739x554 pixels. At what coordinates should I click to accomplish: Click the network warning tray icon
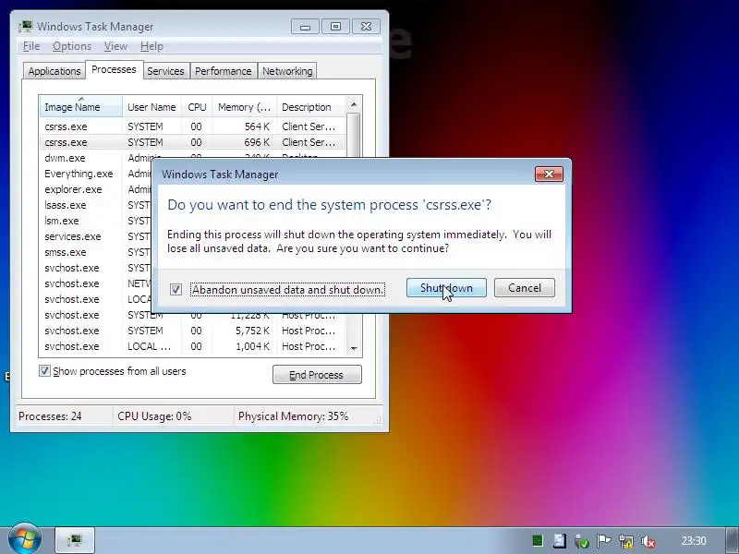(626, 541)
